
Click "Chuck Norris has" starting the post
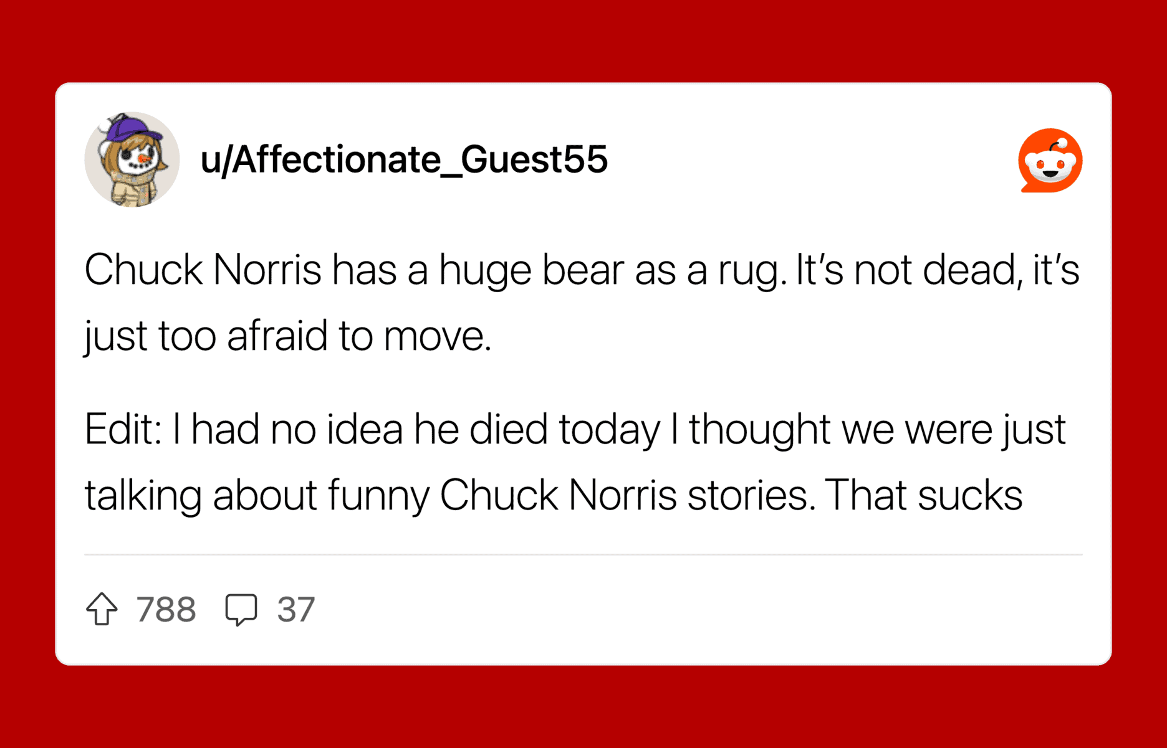tap(240, 271)
